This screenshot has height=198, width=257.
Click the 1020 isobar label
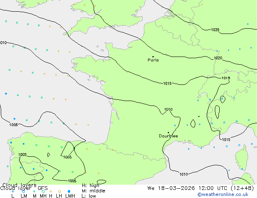pos(218,58)
